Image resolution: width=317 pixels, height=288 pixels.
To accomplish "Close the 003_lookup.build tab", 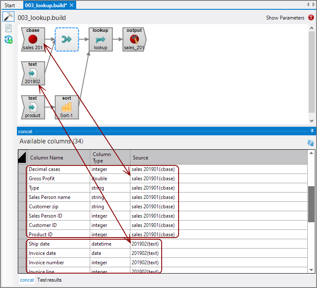I will 72,6.
